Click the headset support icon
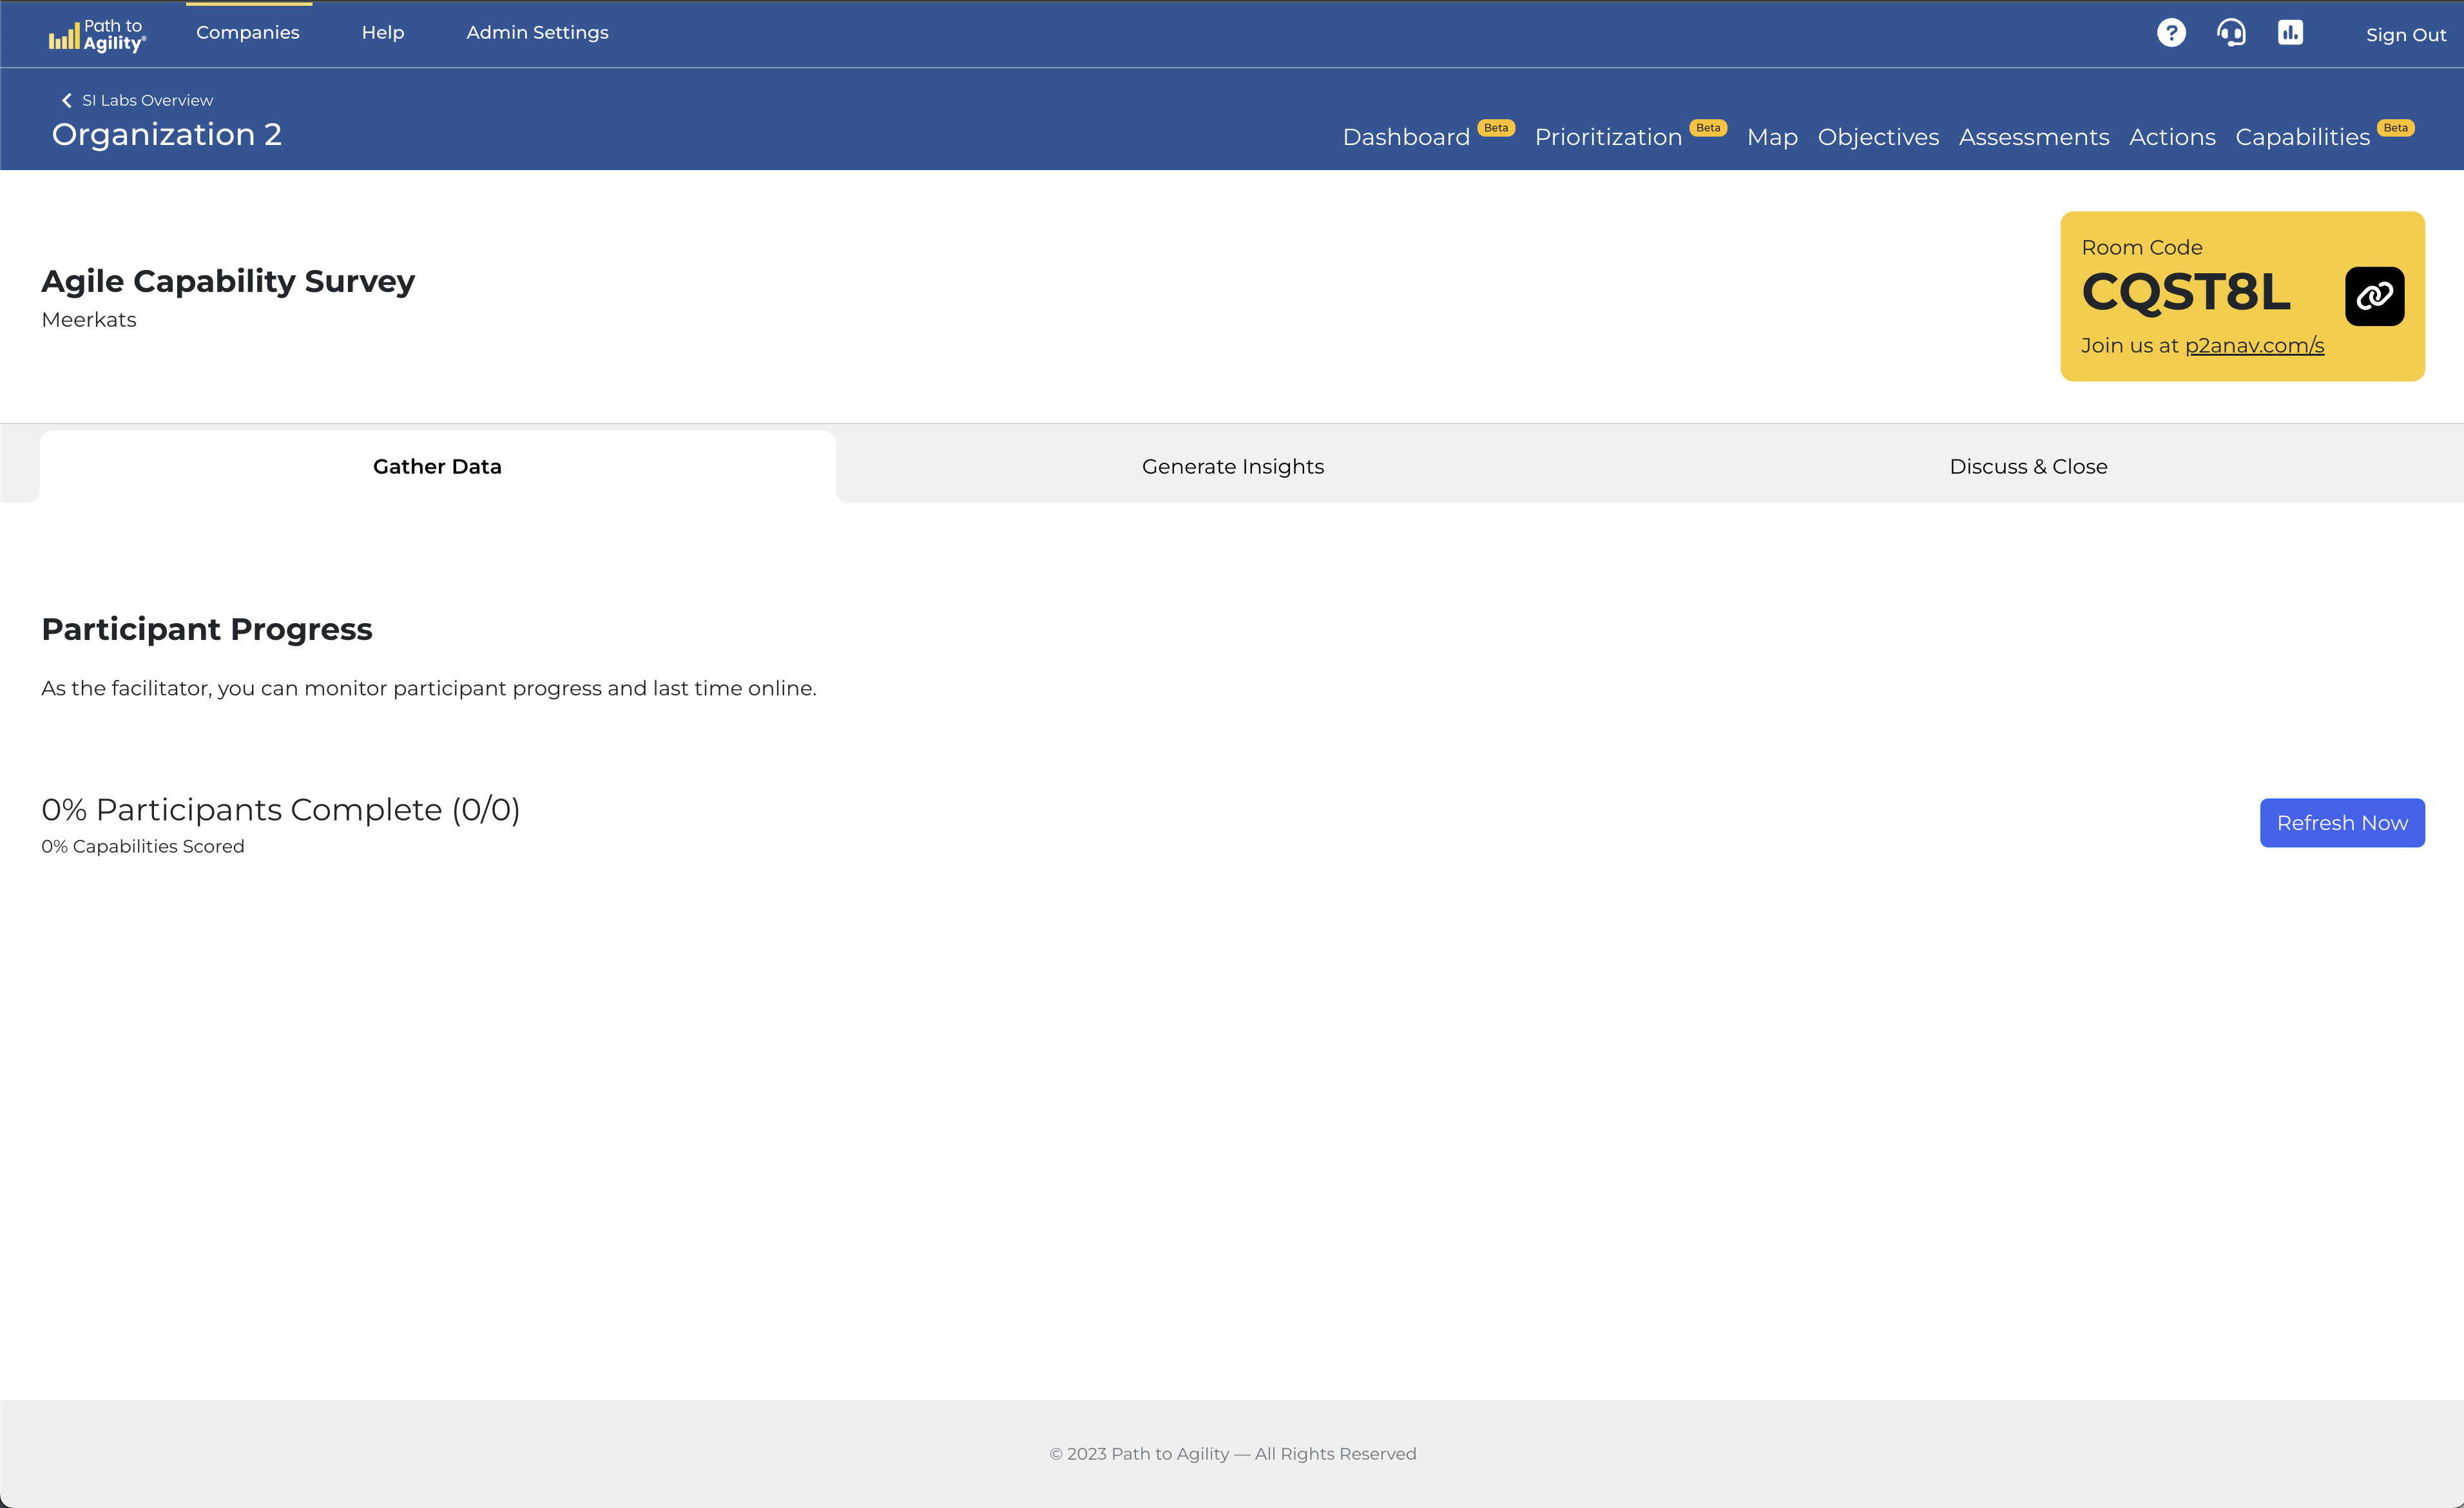Image resolution: width=2464 pixels, height=1508 pixels. 2231,33
